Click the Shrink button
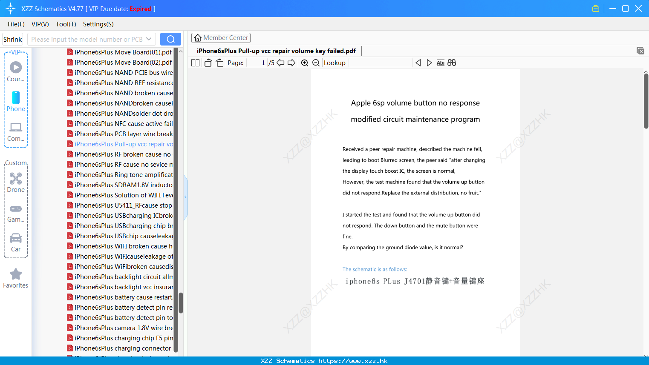 13,39
